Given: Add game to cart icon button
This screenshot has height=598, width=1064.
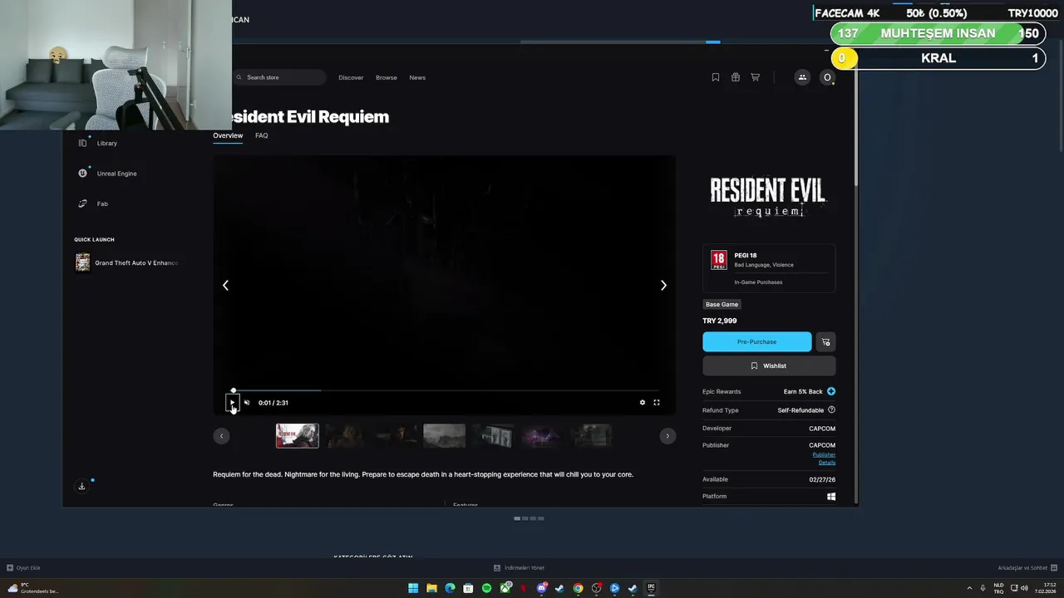Looking at the screenshot, I should coord(825,342).
